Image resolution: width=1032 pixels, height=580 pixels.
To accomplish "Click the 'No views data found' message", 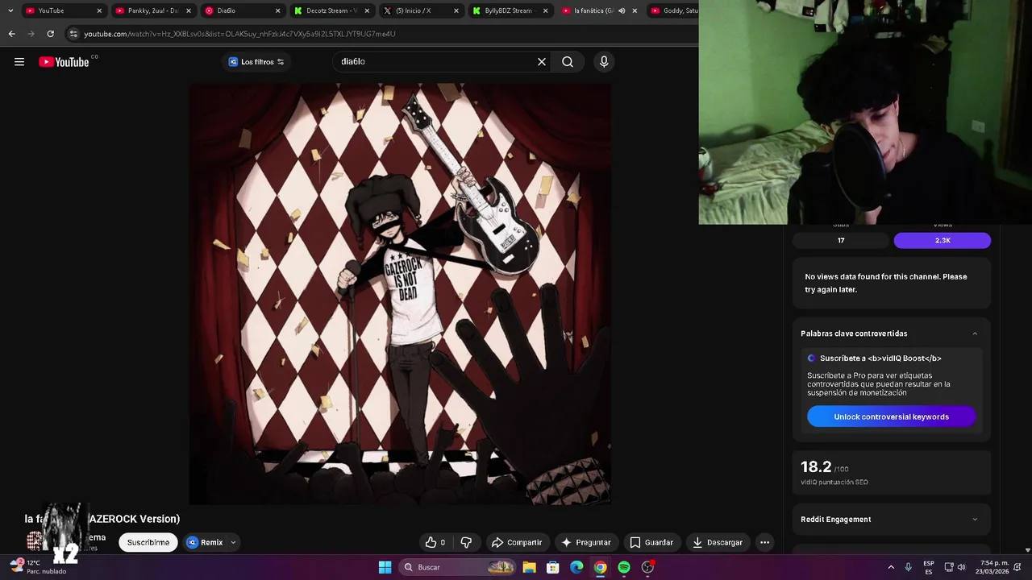I will (x=886, y=283).
